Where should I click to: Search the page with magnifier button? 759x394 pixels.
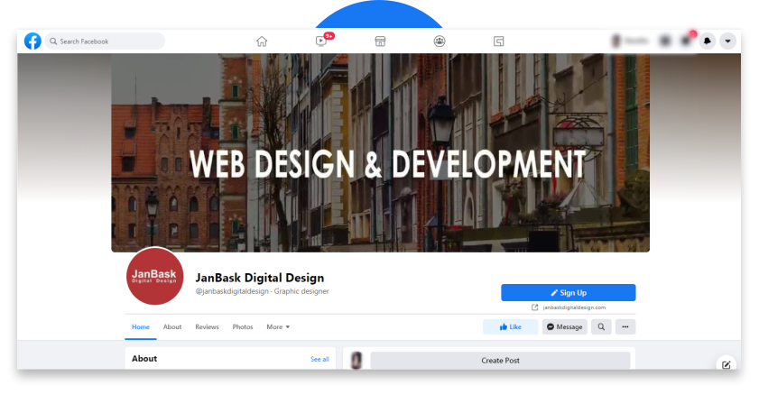pyautogui.click(x=601, y=326)
